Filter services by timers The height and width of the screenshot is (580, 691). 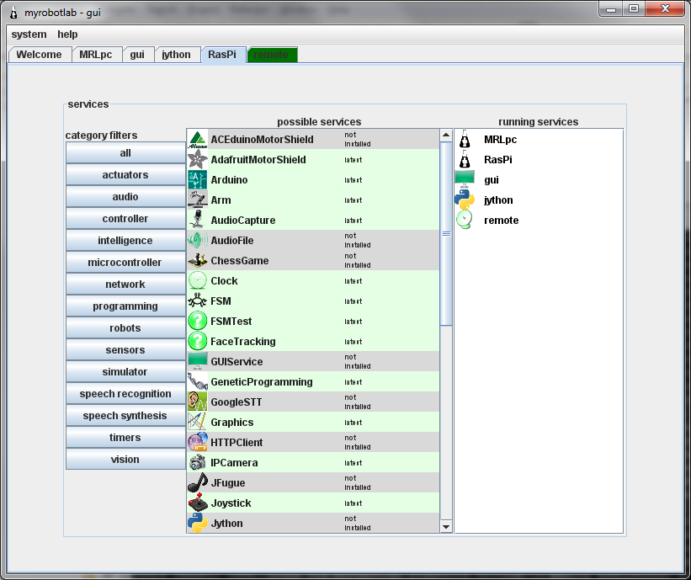(x=125, y=438)
